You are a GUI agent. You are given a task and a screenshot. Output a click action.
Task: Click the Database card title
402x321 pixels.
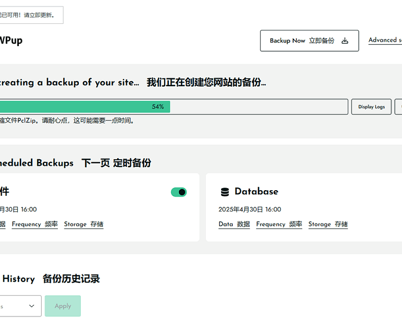pyautogui.click(x=256, y=191)
